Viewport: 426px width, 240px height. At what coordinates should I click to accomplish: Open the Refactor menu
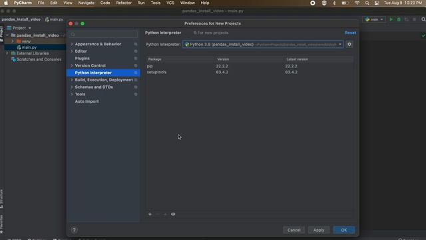click(x=124, y=3)
